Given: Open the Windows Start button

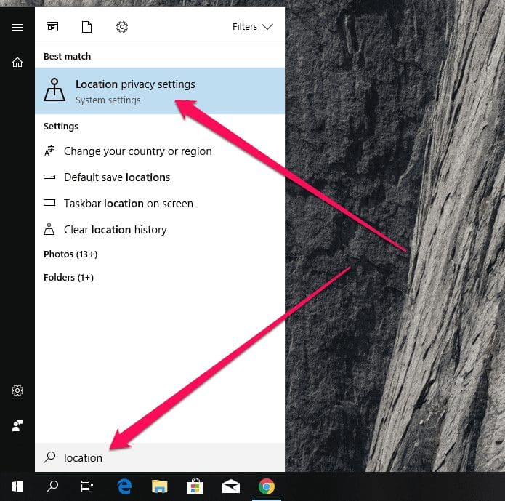Looking at the screenshot, I should click(17, 486).
